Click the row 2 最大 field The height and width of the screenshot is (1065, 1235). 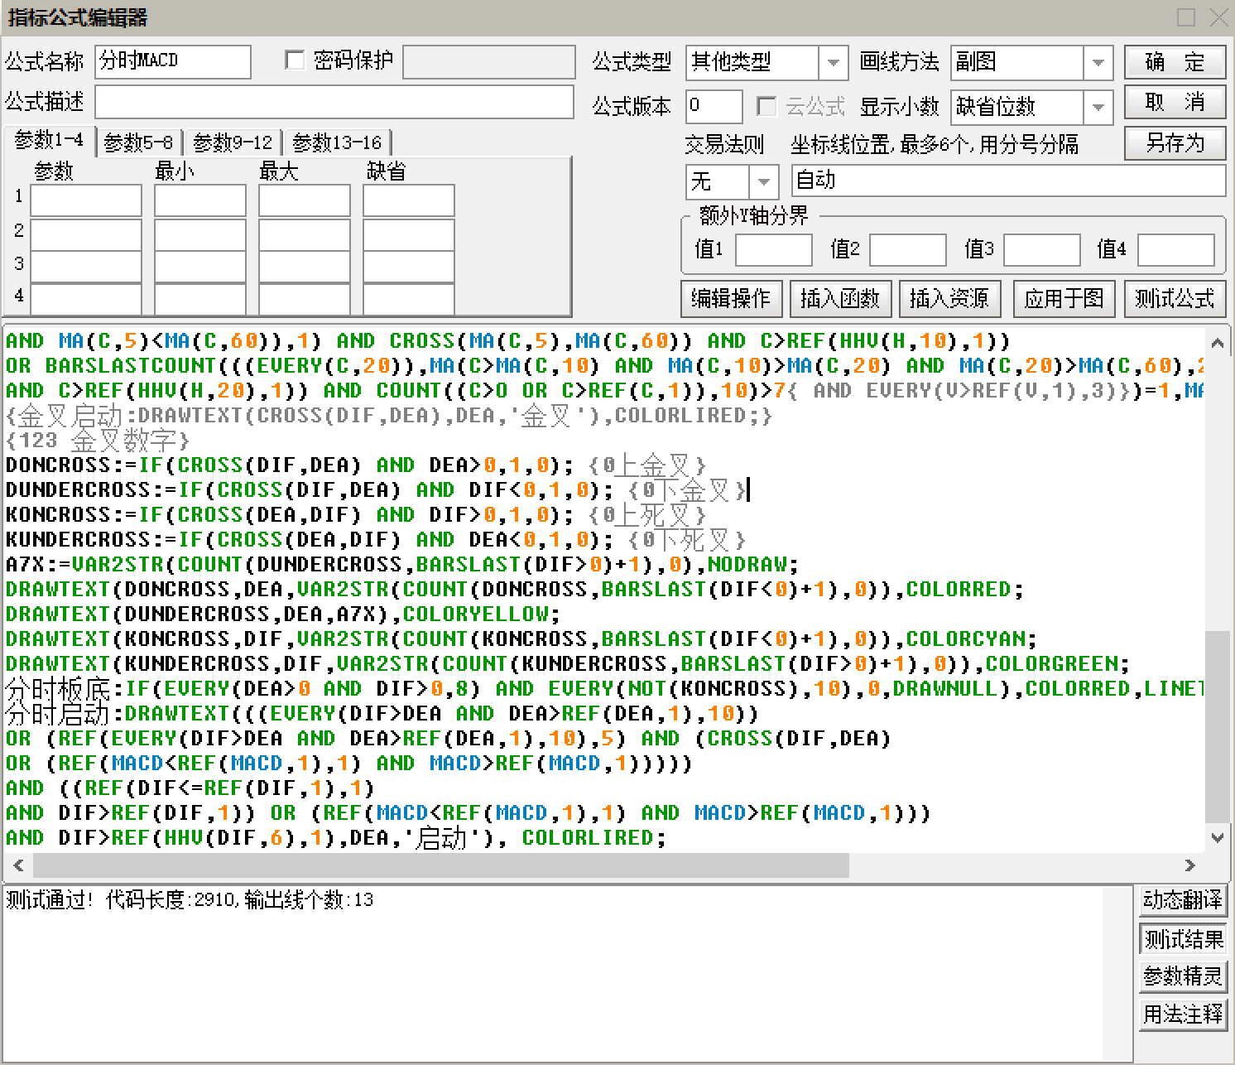click(x=304, y=234)
